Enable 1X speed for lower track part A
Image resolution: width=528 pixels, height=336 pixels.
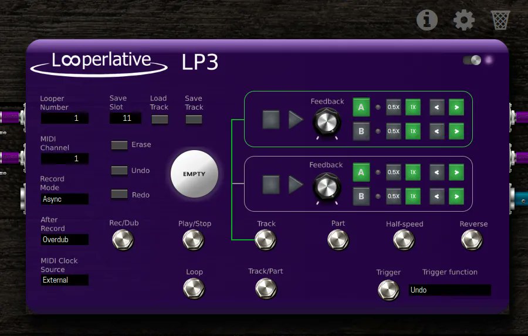coord(413,172)
